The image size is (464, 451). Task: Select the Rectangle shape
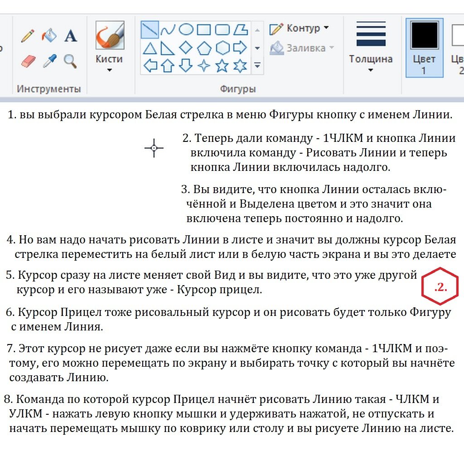tap(204, 30)
